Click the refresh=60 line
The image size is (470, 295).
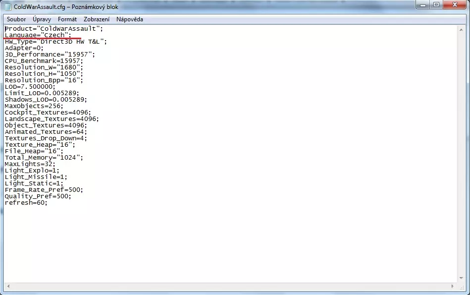[x=26, y=203]
